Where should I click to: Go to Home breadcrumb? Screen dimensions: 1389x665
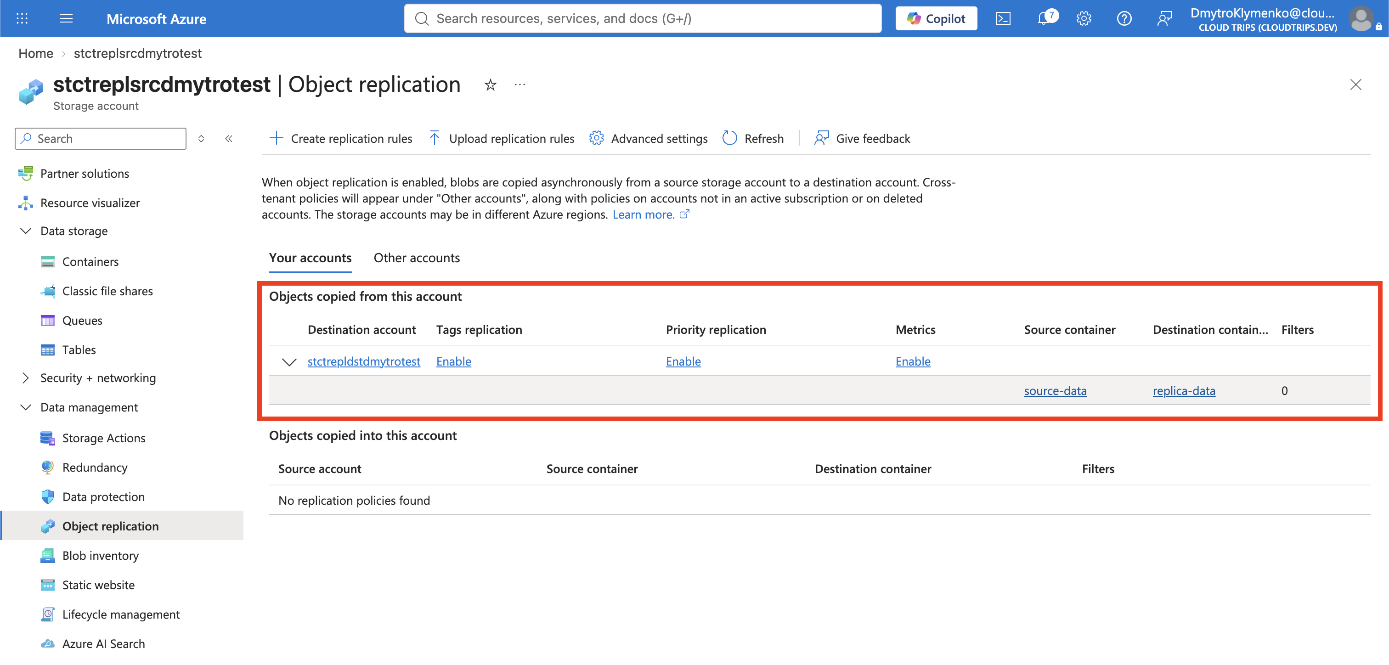35,53
